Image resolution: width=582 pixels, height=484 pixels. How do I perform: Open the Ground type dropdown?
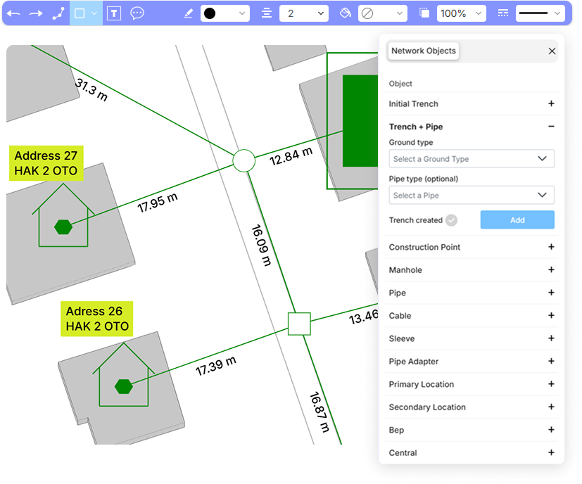[x=472, y=159]
